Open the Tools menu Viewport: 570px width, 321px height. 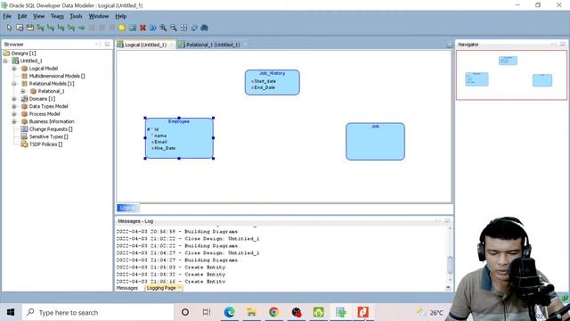point(76,16)
